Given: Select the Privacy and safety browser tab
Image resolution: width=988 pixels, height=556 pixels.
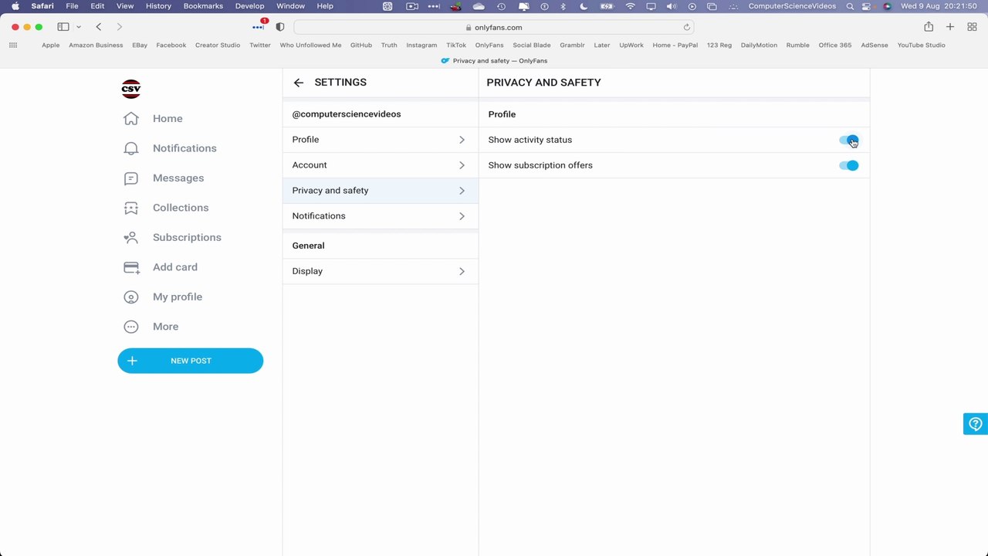Looking at the screenshot, I should (494, 60).
